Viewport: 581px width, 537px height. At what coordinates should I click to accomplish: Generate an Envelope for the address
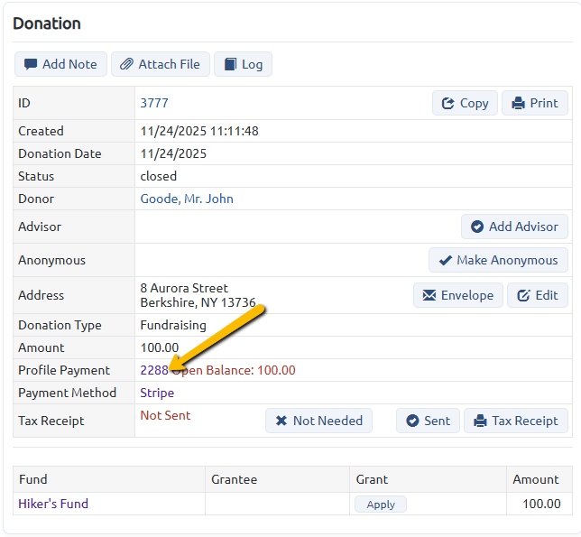pyautogui.click(x=458, y=295)
